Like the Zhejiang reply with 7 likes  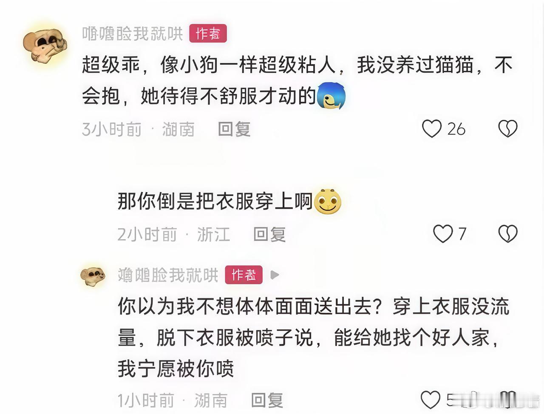(443, 234)
